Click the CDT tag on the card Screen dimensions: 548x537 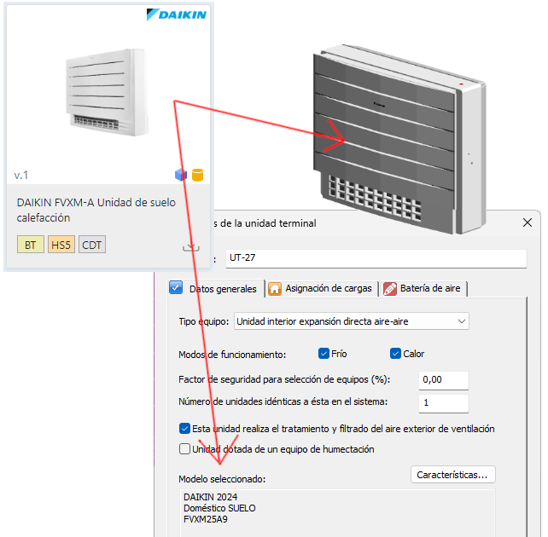click(x=92, y=245)
